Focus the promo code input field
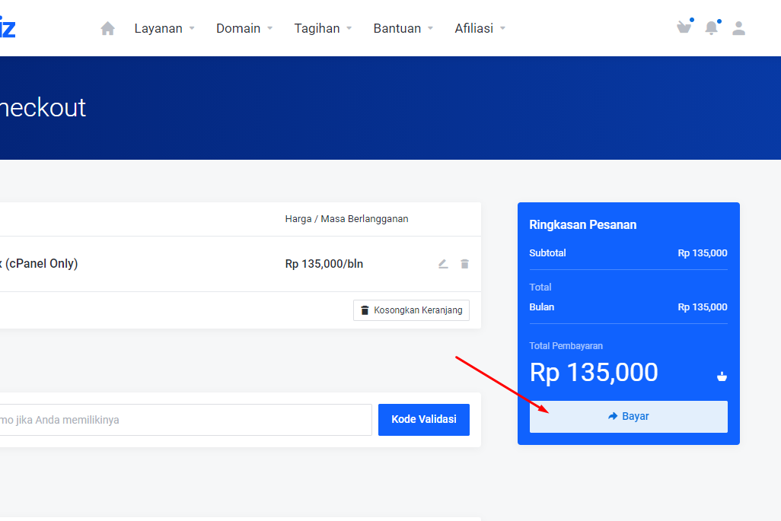This screenshot has height=521, width=781. click(183, 420)
